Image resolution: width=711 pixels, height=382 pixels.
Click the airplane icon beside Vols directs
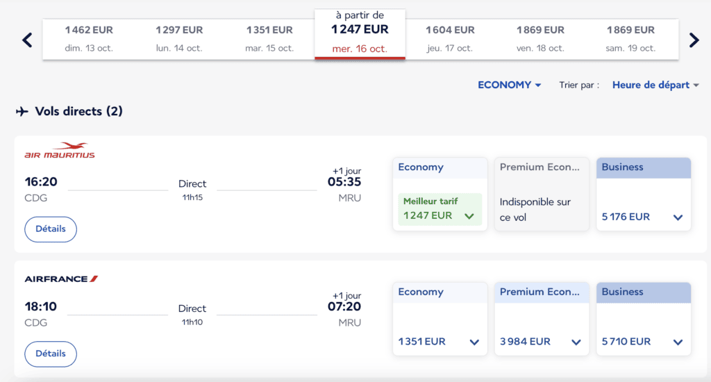point(22,111)
